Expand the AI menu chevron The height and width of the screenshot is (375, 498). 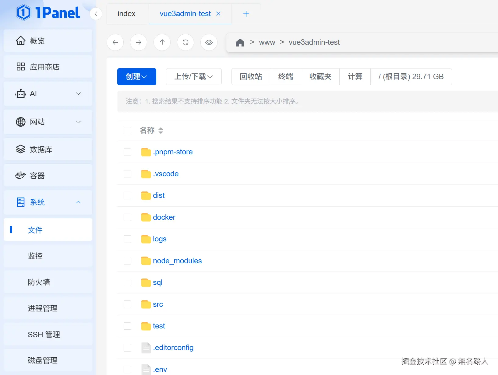coord(79,94)
